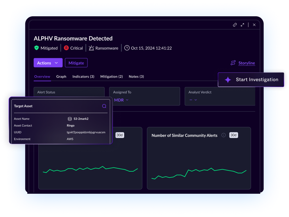Click the copy link icon in the header

click(x=235, y=25)
